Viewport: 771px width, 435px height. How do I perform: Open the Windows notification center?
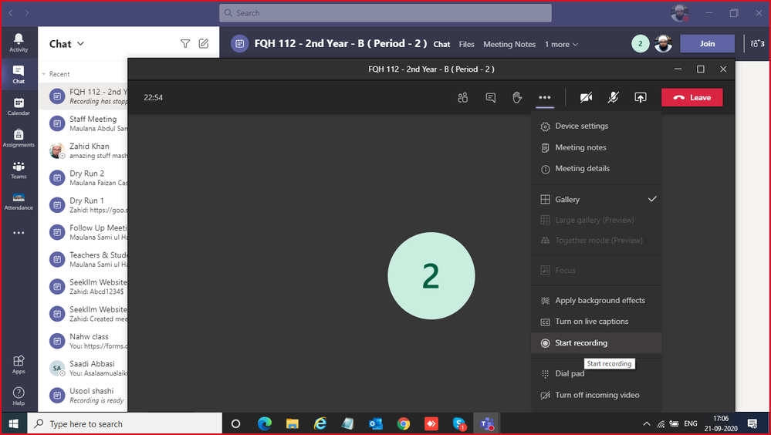pyautogui.click(x=752, y=423)
